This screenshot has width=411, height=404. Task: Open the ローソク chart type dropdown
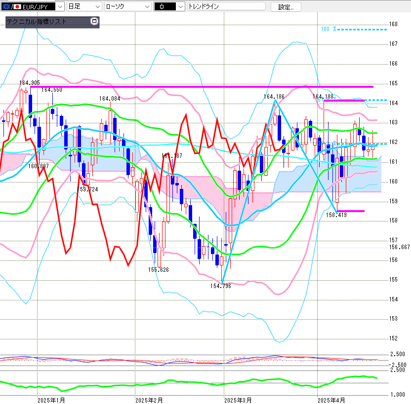tap(127, 6)
